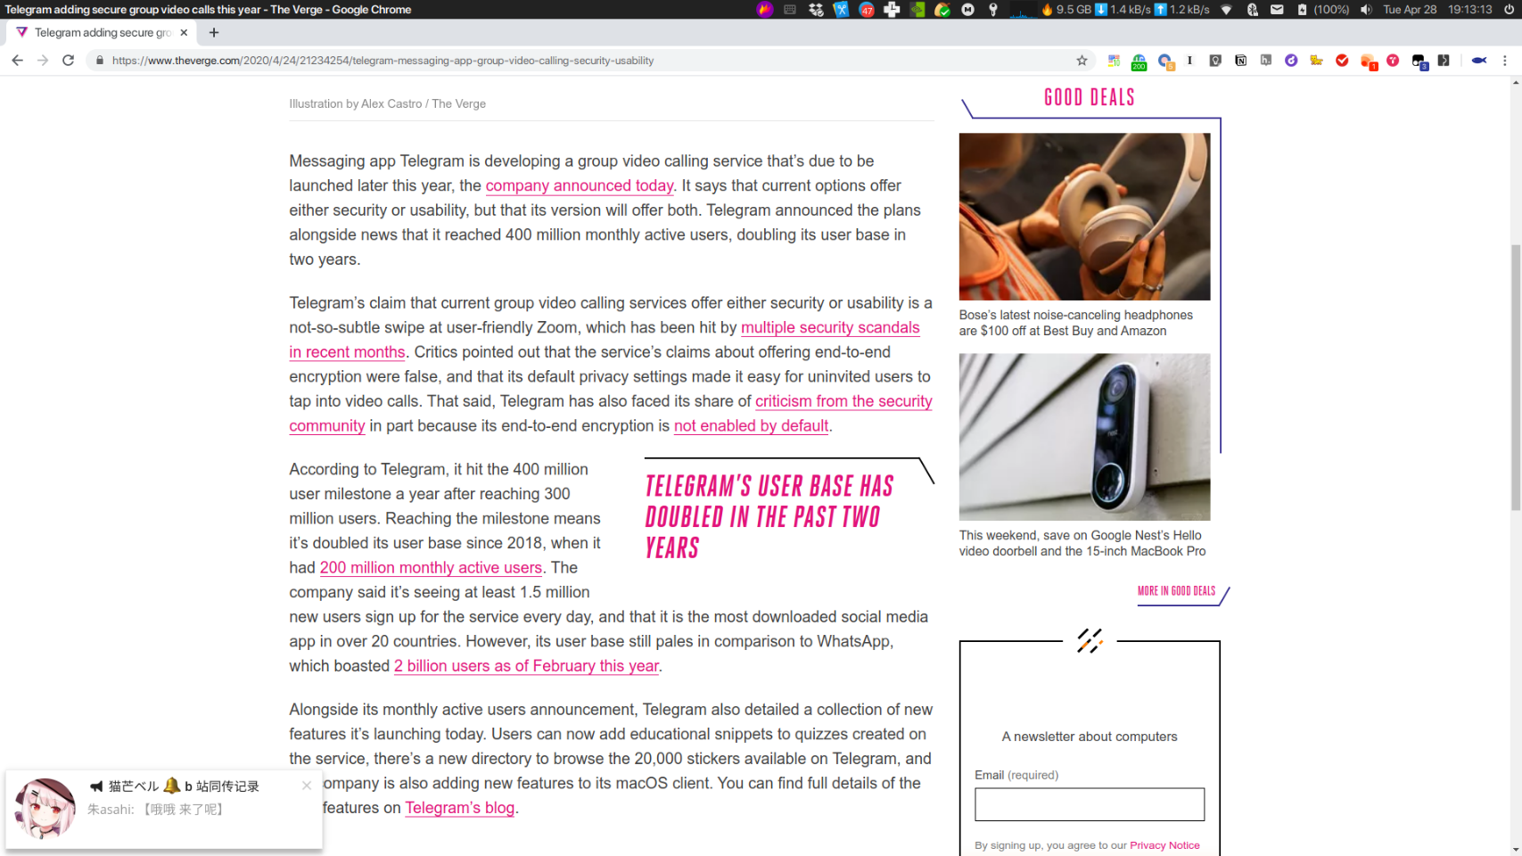Focus the newsletter Email input field
The width and height of the screenshot is (1522, 856).
[1090, 804]
